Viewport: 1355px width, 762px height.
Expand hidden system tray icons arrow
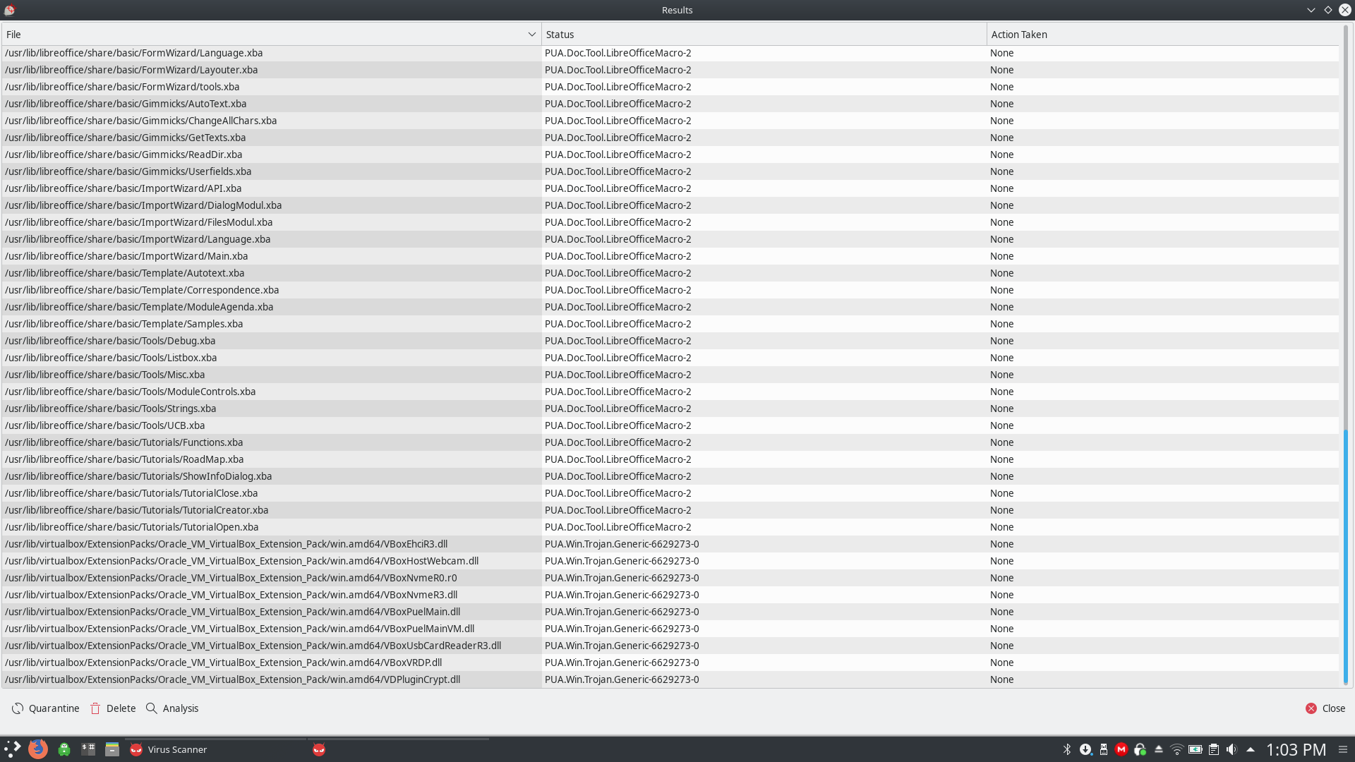point(1251,749)
